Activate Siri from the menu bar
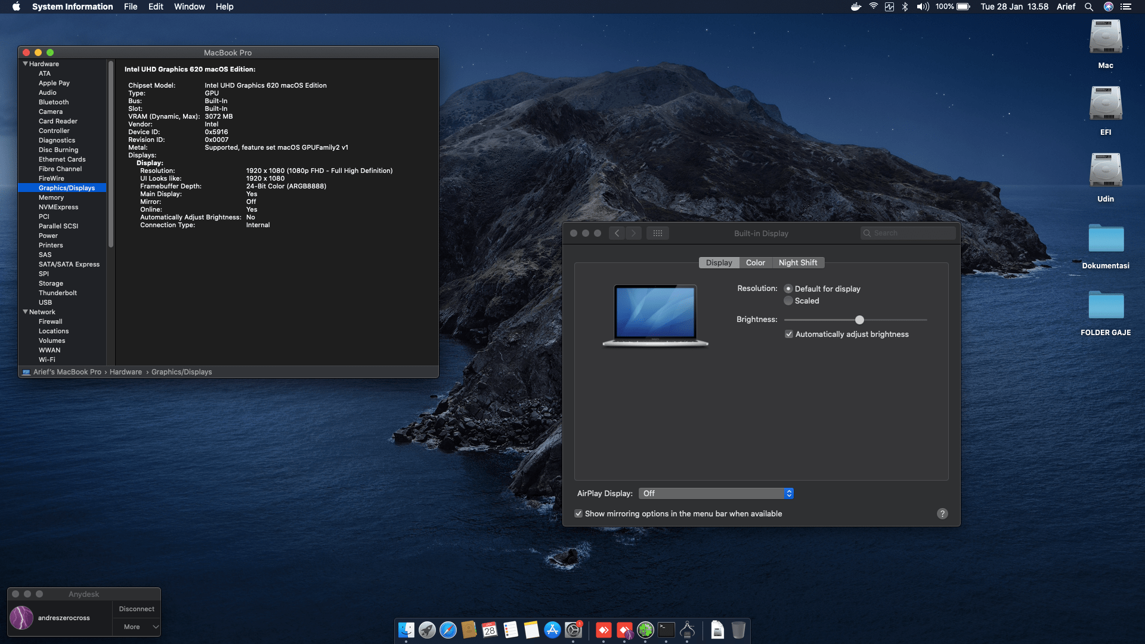 point(1108,7)
